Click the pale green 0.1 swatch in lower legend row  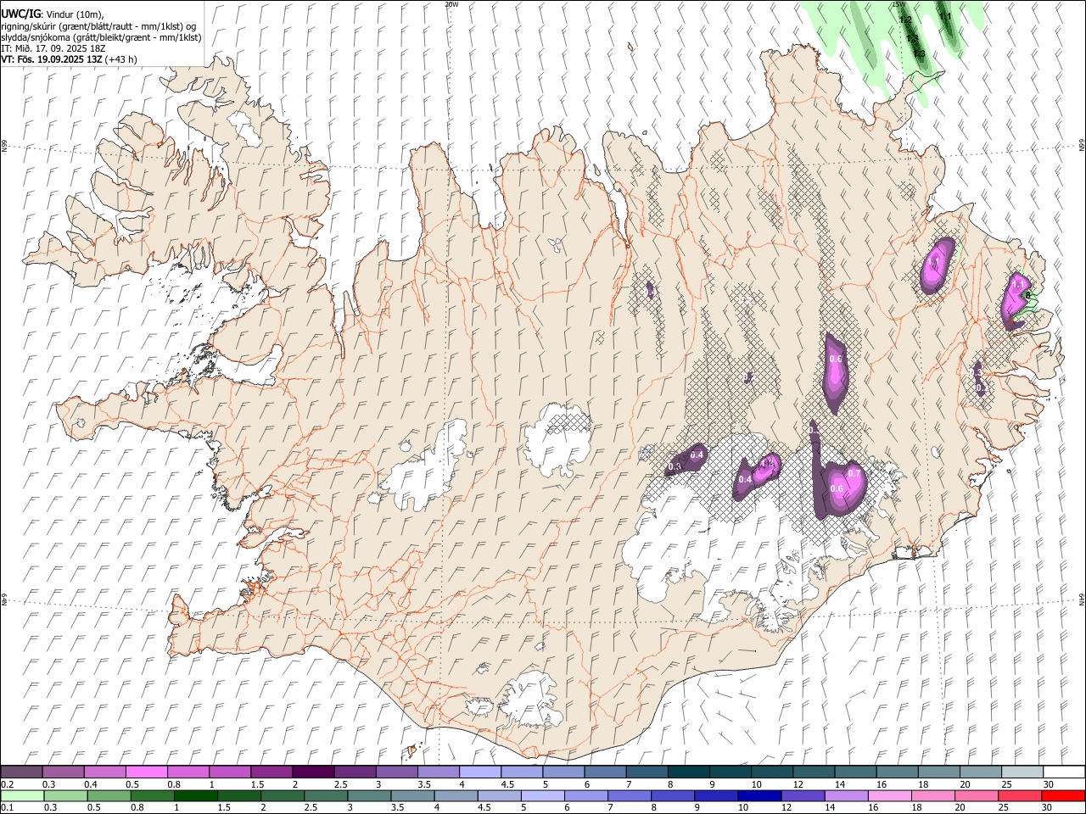[x=22, y=796]
